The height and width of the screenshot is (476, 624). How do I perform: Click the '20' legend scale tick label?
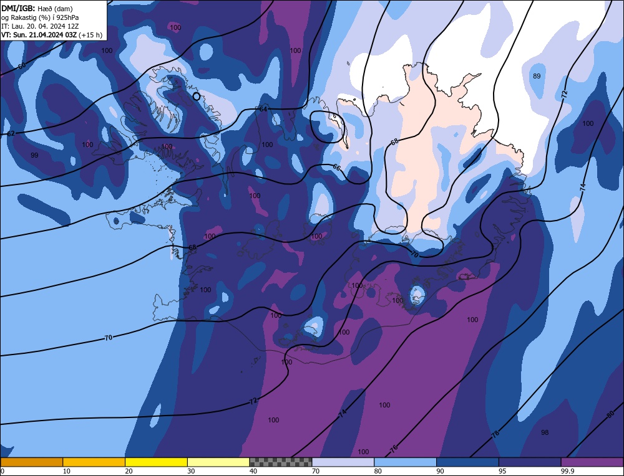129,471
